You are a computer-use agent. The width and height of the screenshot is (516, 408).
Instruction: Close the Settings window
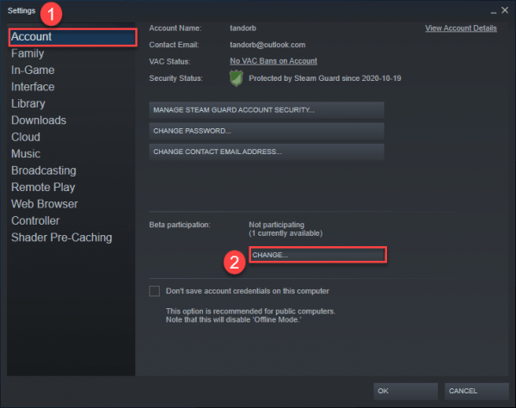(x=505, y=10)
